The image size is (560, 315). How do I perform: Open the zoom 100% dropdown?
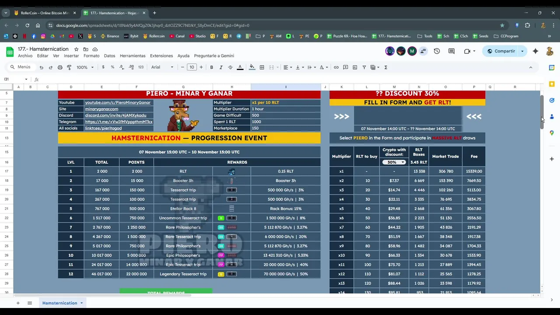tap(85, 67)
